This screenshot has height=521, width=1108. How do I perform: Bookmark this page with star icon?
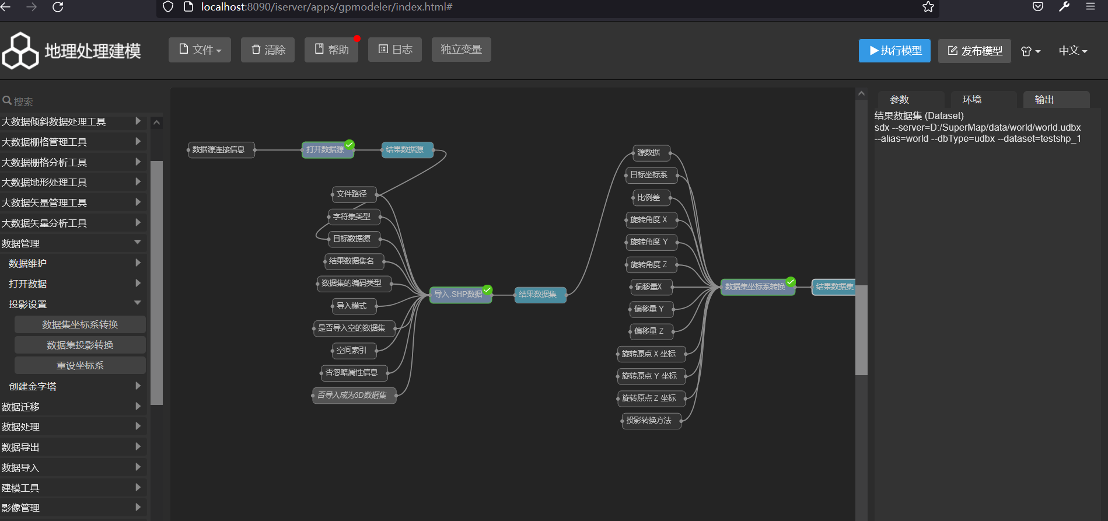pyautogui.click(x=928, y=7)
